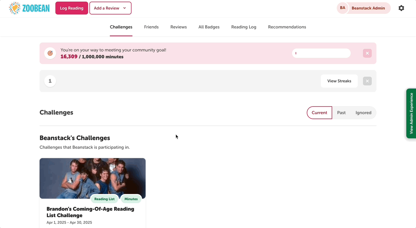The width and height of the screenshot is (416, 228).
Task: Open the All Badges tab
Action: [209, 27]
